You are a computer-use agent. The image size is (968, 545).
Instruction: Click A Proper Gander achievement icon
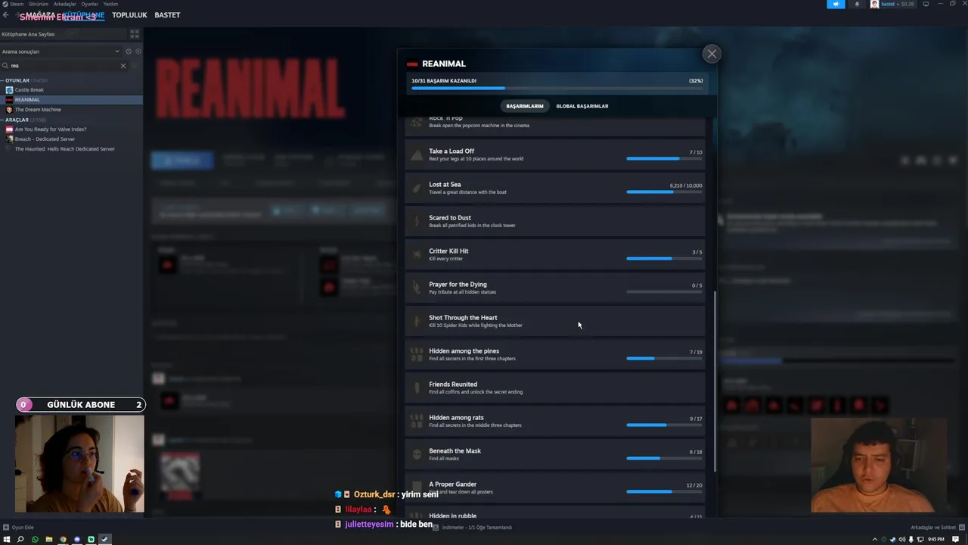pyautogui.click(x=417, y=487)
